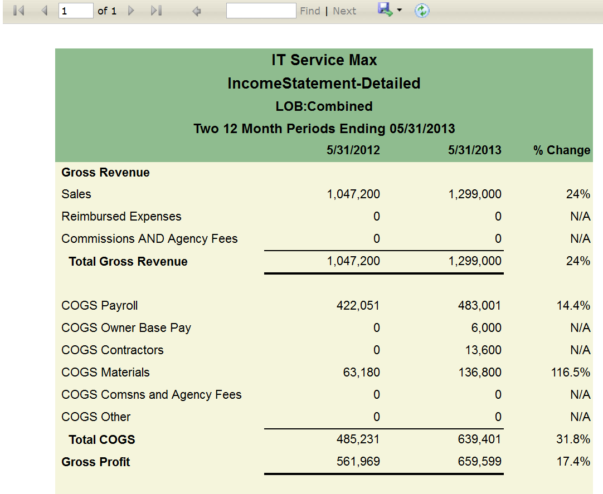
Task: Click the previous page arrow
Action: (45, 11)
